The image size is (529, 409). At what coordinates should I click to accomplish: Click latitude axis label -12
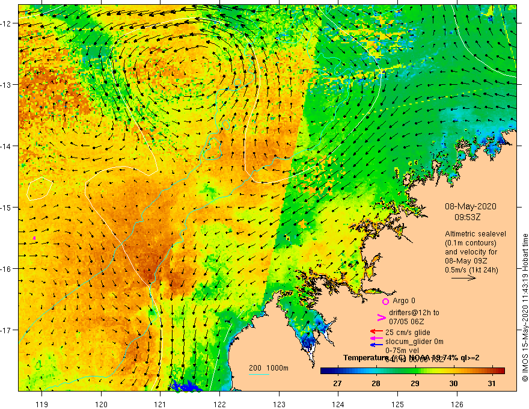point(5,23)
